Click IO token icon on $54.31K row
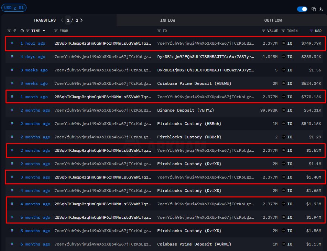The height and width of the screenshot is (251, 327). 283,110
